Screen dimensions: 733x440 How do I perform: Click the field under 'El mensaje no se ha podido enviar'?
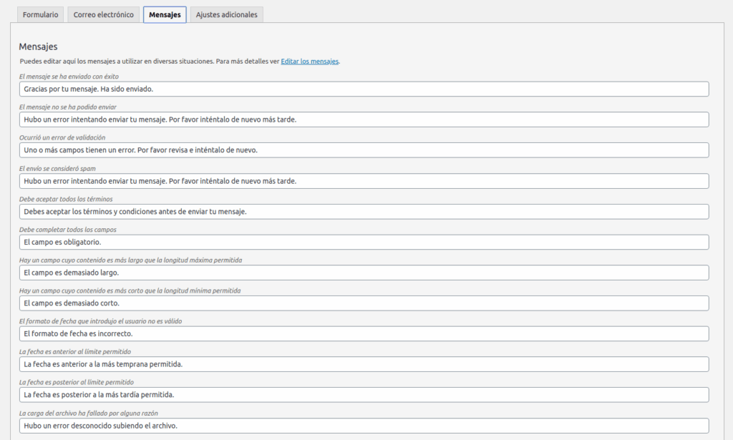pos(364,119)
